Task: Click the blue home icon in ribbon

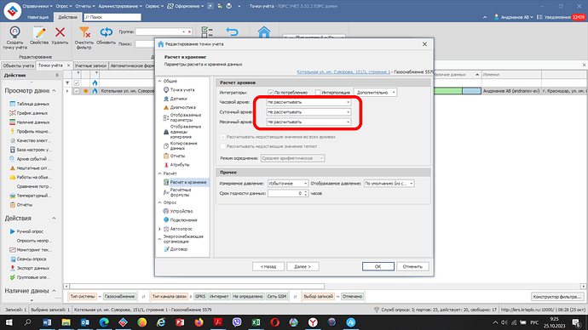Action: (x=264, y=32)
